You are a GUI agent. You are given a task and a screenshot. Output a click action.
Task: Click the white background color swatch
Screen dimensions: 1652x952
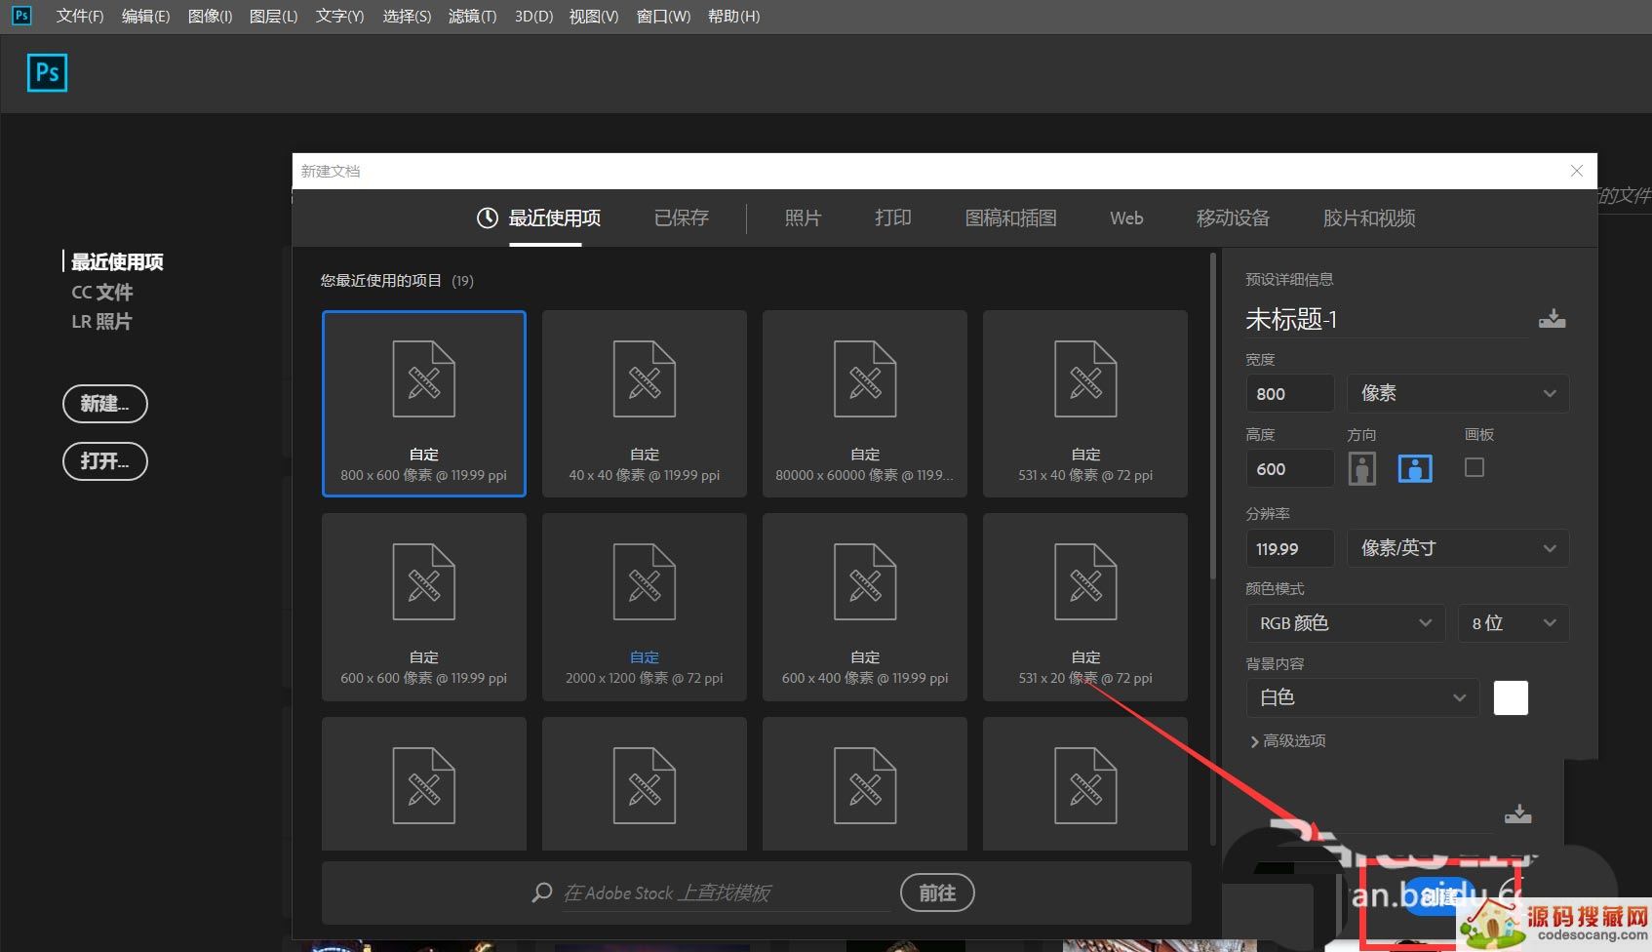(x=1510, y=697)
